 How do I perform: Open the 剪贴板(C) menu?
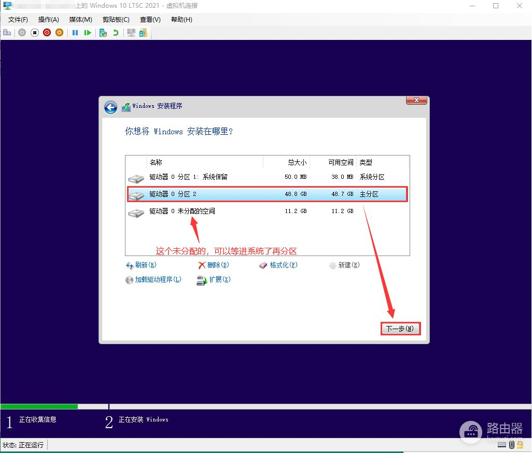(116, 20)
